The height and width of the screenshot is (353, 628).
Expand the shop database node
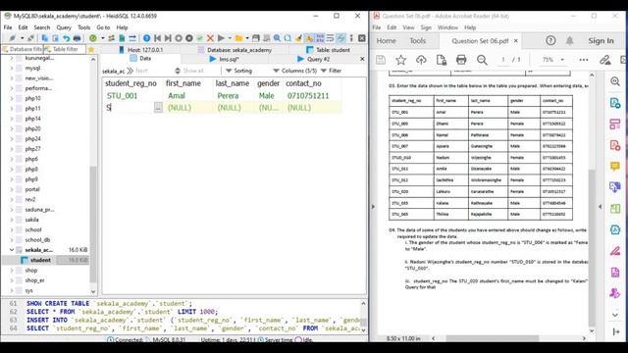[x=11, y=271]
